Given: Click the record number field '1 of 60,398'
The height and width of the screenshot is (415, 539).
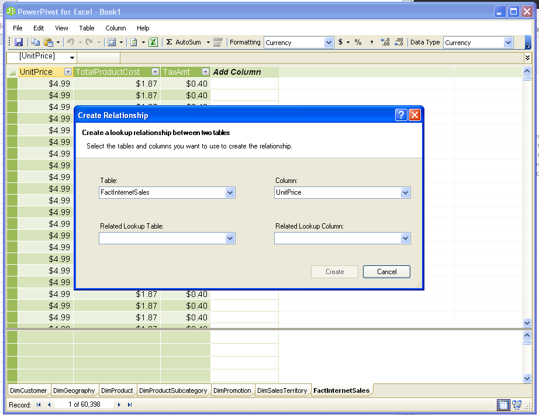Looking at the screenshot, I should click(x=84, y=404).
